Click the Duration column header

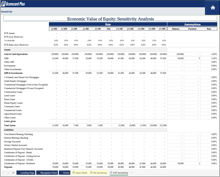pos(192,29)
